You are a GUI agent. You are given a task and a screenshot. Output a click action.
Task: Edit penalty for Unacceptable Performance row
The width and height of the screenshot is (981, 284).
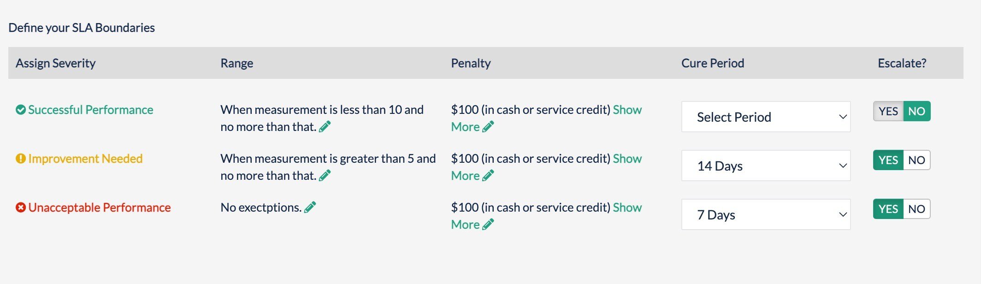coord(488,225)
